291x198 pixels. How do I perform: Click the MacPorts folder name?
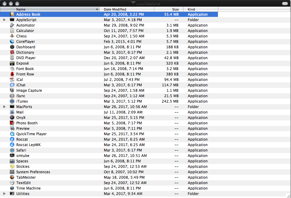24,107
